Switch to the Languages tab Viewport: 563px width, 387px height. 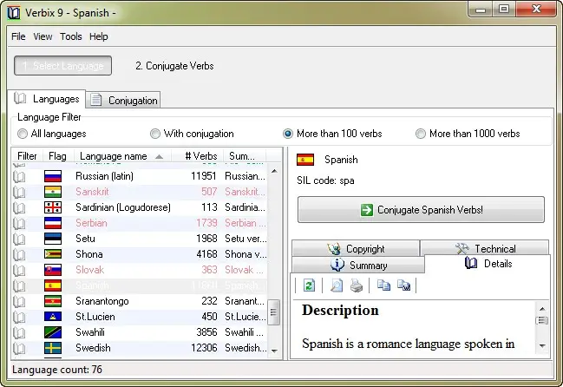47,99
